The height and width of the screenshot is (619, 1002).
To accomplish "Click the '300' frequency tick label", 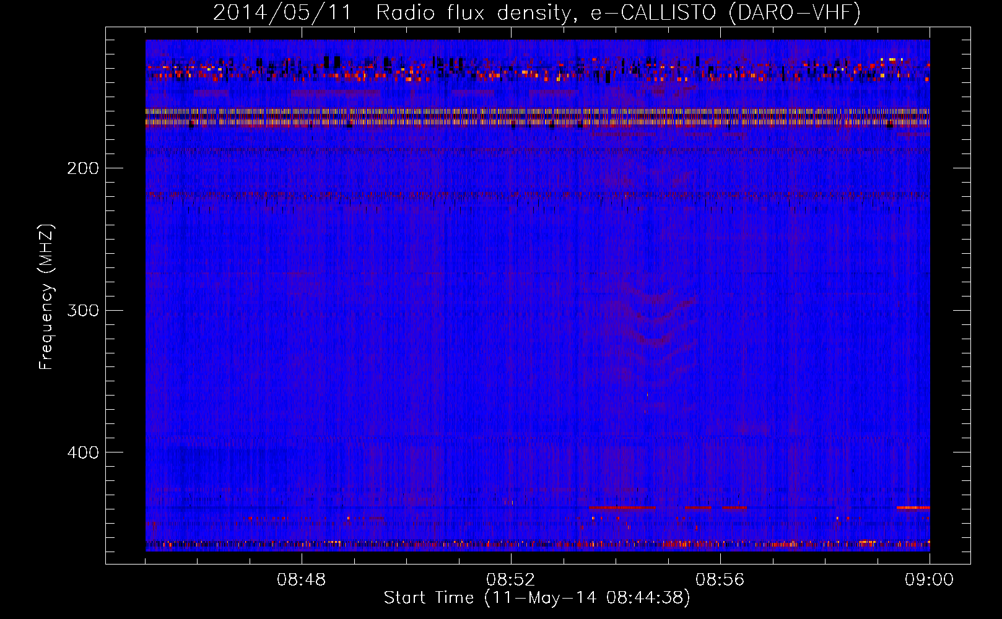I will click(83, 310).
